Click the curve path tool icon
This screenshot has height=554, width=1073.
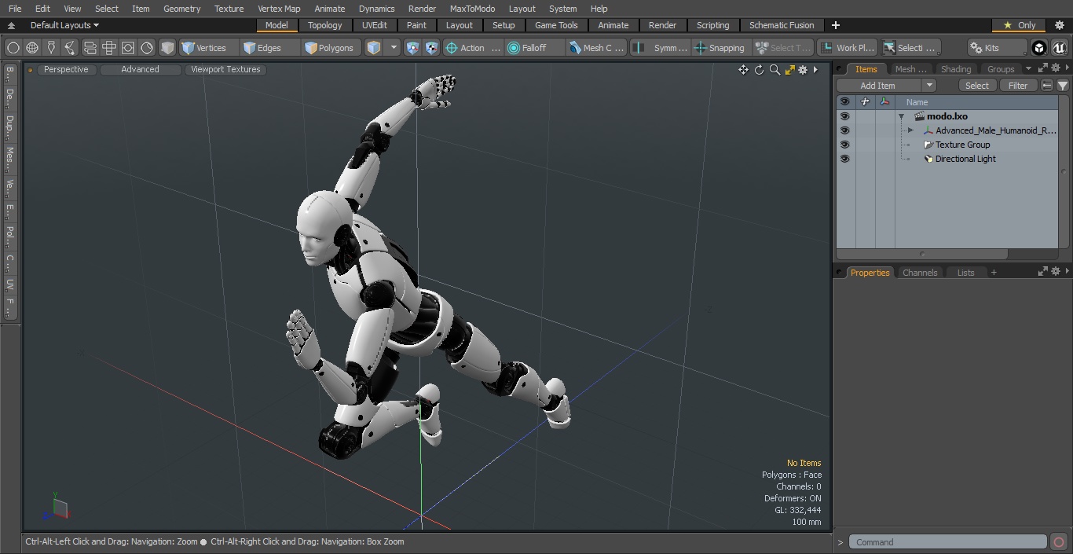[70, 48]
